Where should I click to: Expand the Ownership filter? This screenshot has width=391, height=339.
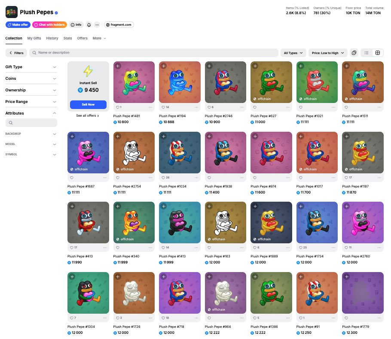31,90
